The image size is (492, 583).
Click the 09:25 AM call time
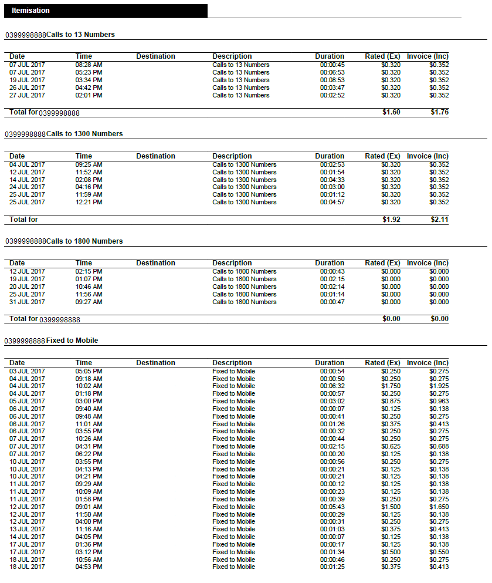coord(89,164)
